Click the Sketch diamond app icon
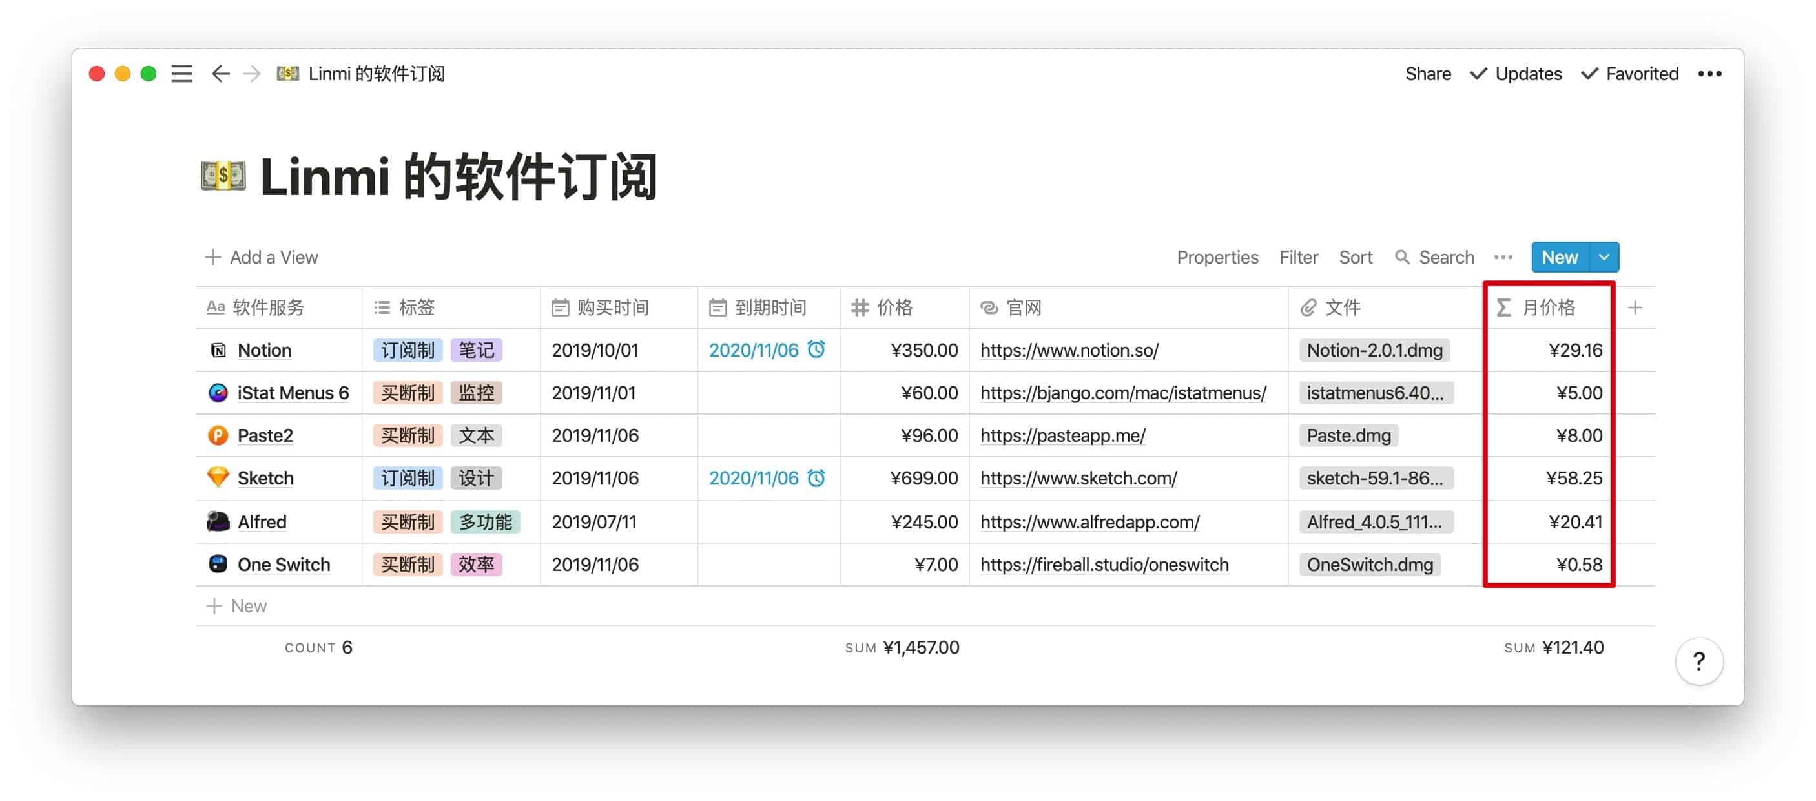This screenshot has width=1816, height=801. click(x=218, y=477)
